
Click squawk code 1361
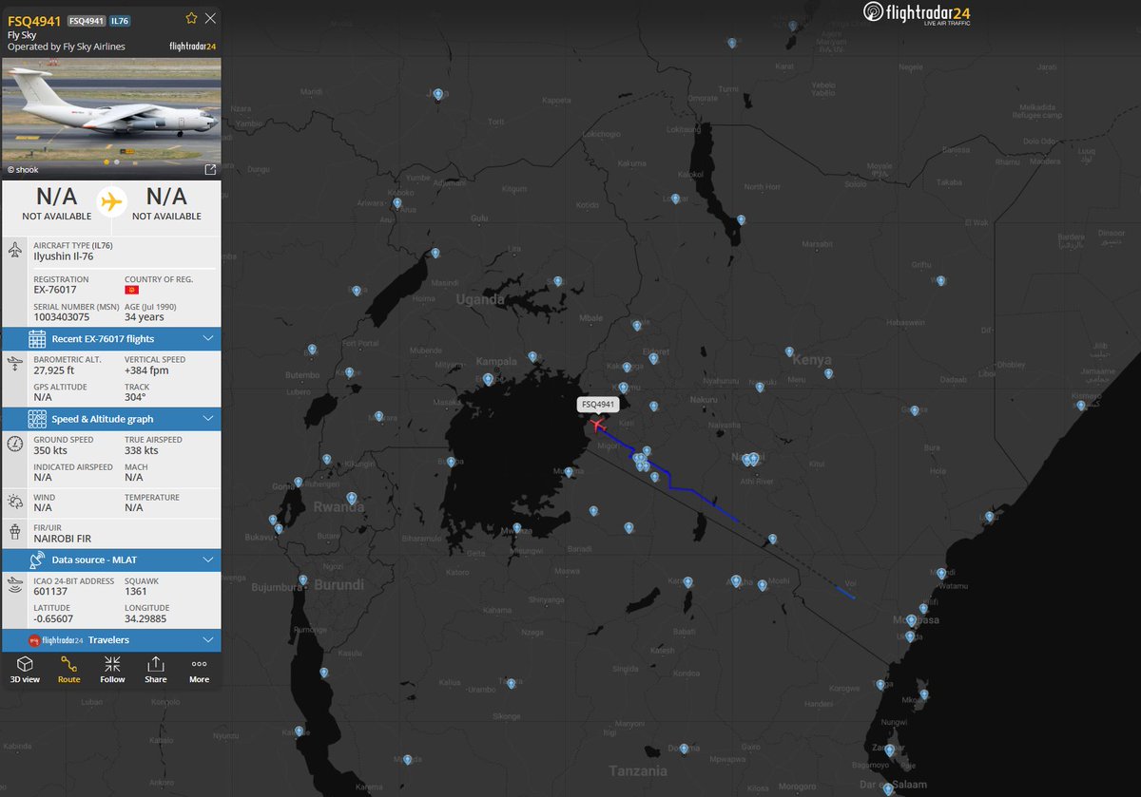pos(136,591)
